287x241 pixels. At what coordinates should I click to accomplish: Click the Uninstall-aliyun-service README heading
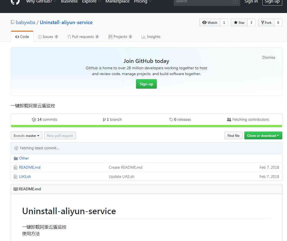click(x=69, y=211)
